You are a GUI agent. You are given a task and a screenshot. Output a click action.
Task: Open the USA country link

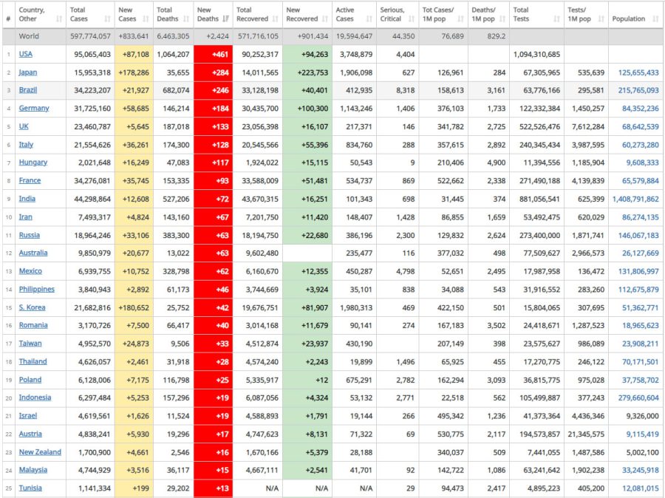point(25,54)
